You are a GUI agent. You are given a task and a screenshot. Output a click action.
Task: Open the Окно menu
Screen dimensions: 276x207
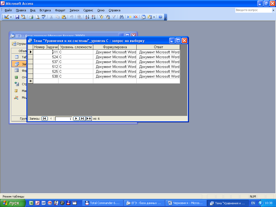(x=101, y=10)
